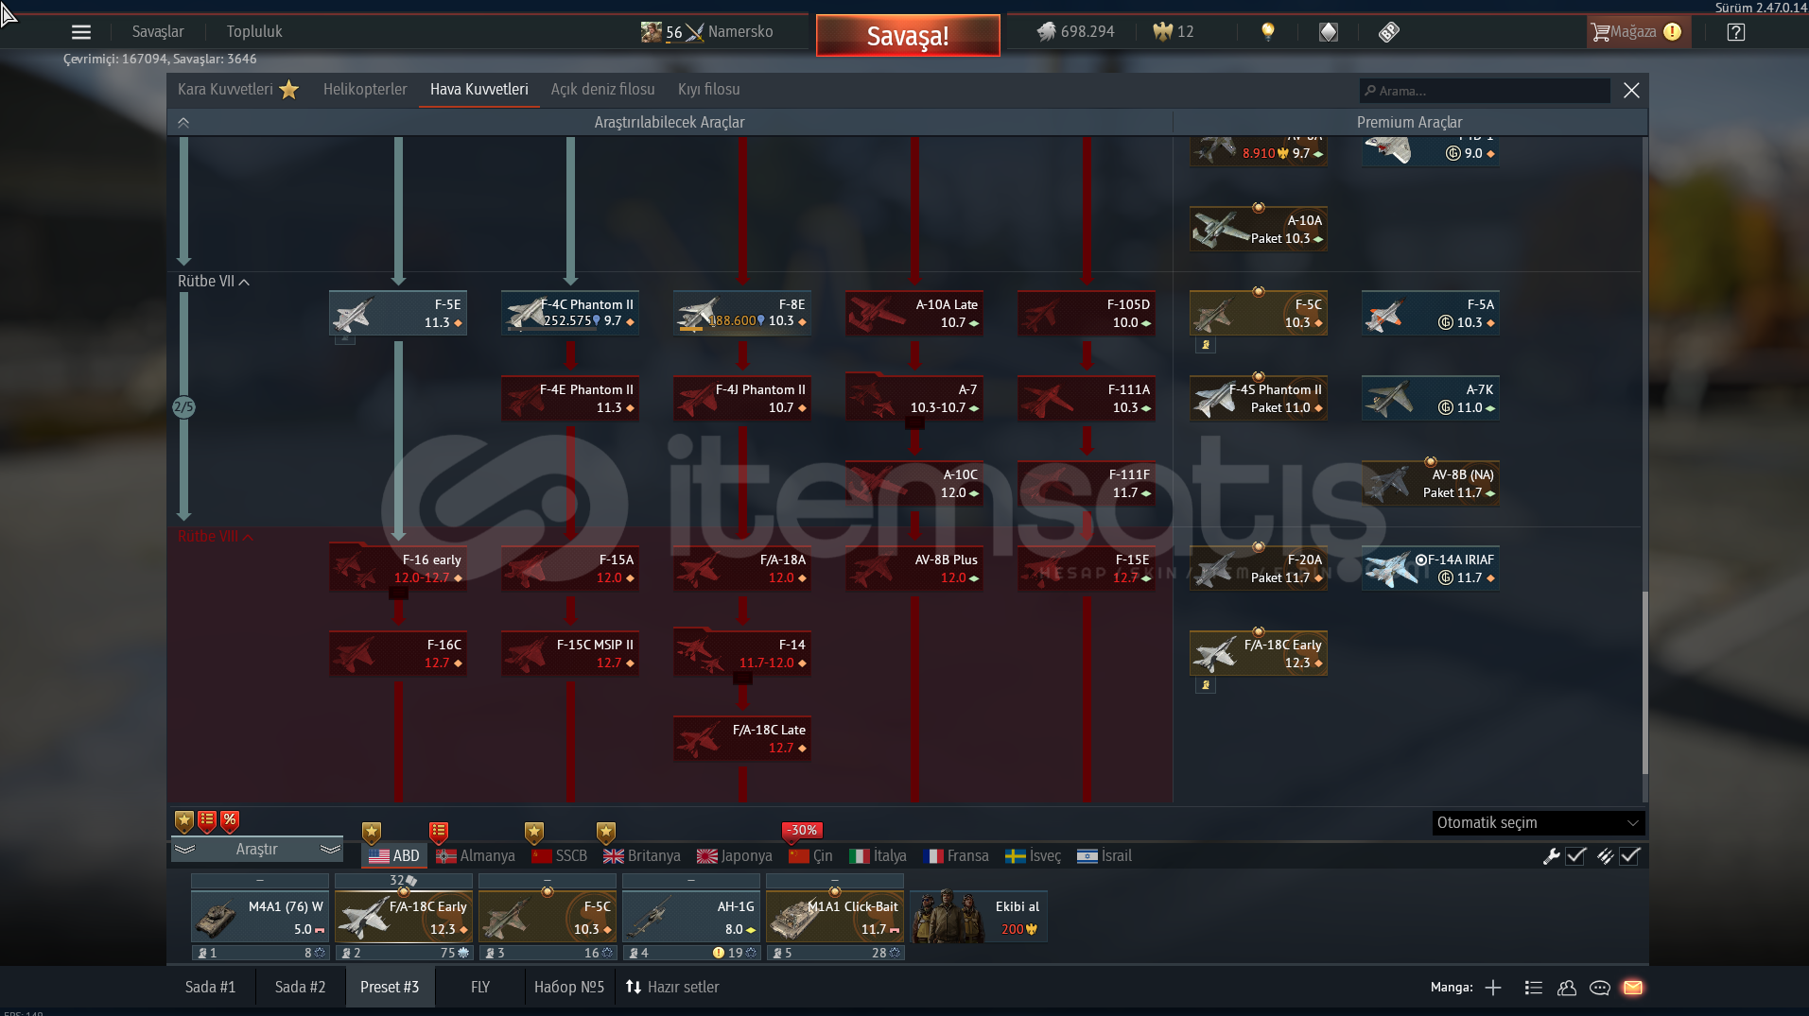Toggle auto-refill ammo checkbox

coord(1629,856)
